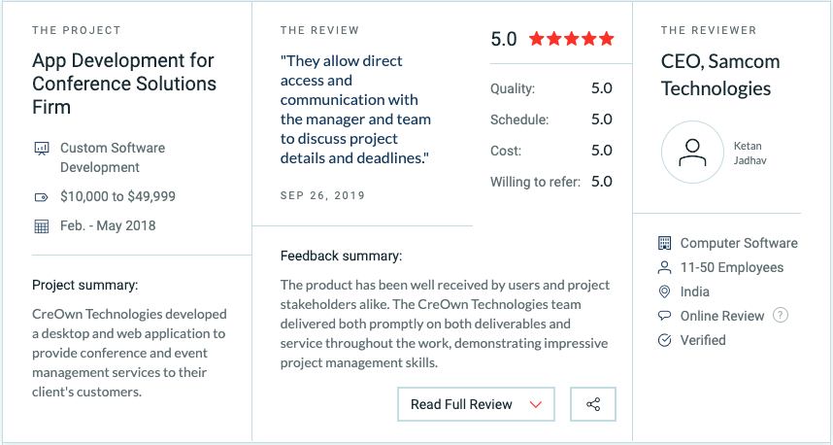Open the App Development for Conference Solutions title

point(124,84)
